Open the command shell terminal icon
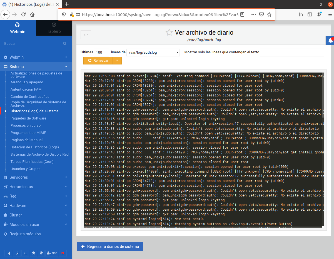The width and height of the screenshot is (334, 259). tap(25, 253)
